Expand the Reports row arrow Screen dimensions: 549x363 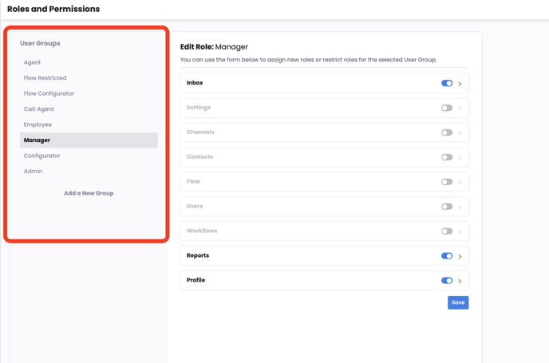(x=460, y=257)
